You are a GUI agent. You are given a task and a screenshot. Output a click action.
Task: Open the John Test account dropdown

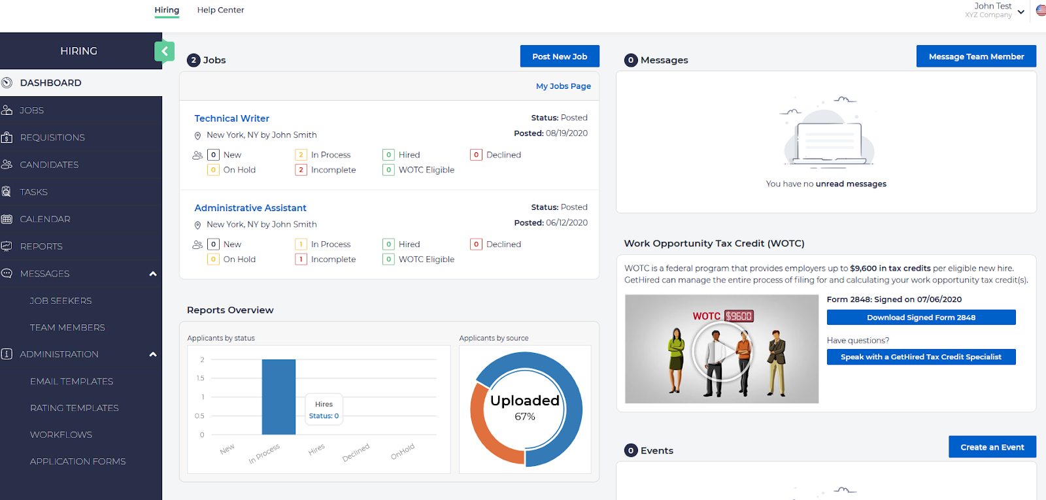[1021, 12]
